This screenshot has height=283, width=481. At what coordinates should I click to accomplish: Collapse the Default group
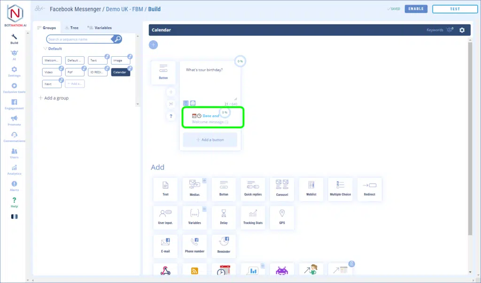pos(45,49)
